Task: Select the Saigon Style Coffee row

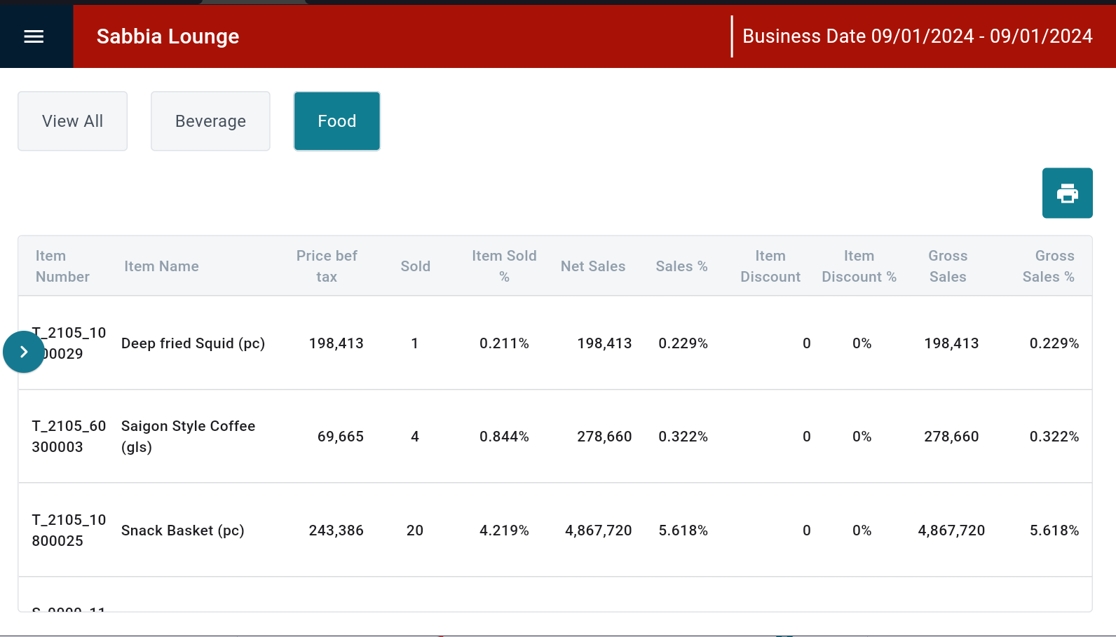Action: pos(188,437)
